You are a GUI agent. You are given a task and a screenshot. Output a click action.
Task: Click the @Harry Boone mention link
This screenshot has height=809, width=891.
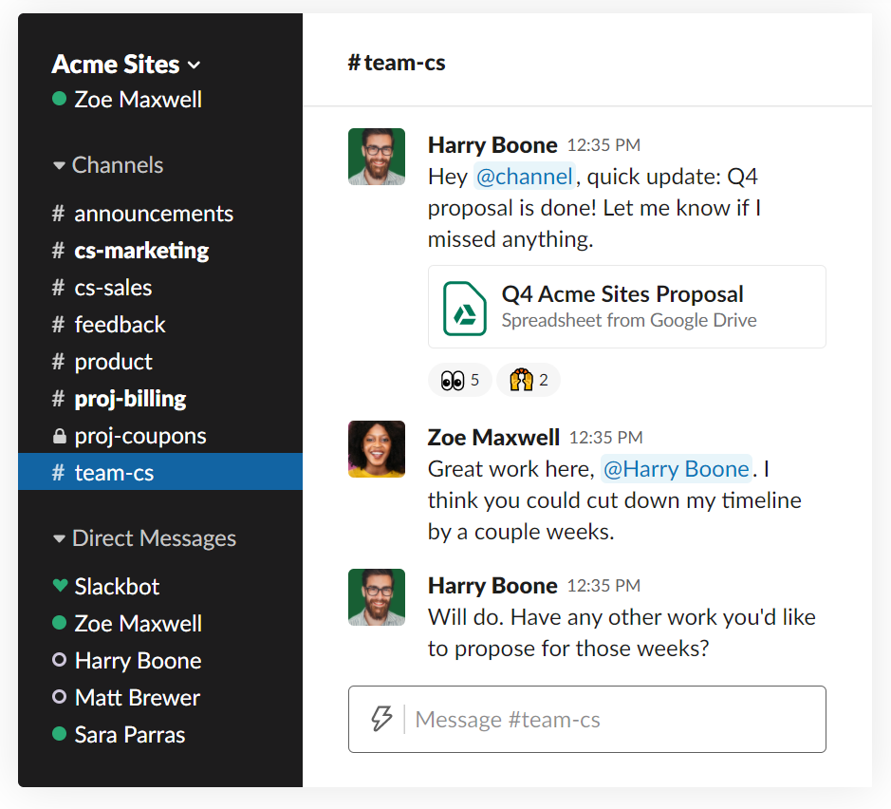coord(677,469)
